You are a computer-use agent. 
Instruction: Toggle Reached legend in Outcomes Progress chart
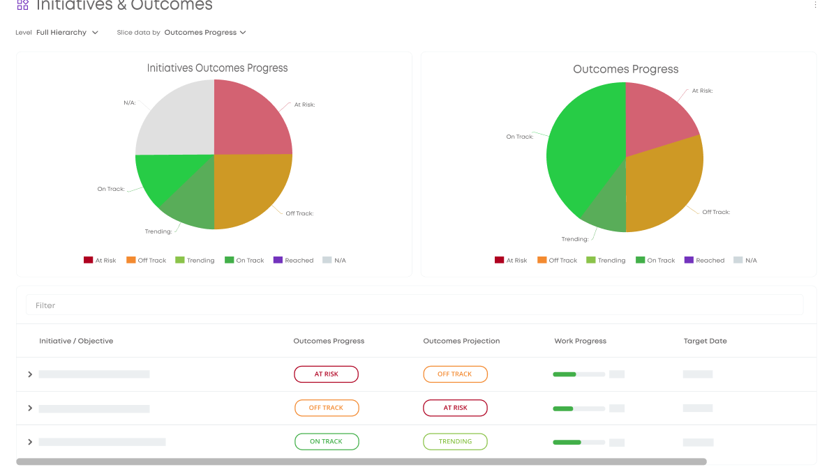coord(704,261)
